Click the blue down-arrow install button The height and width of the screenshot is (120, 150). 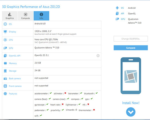(x=131, y=112)
